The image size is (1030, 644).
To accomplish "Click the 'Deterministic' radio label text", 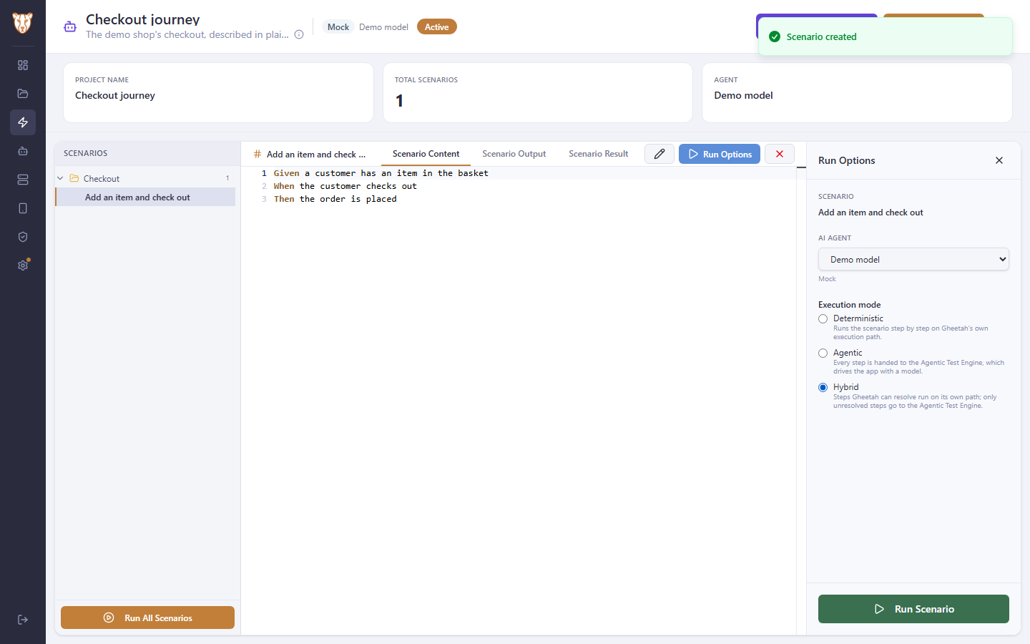I will pyautogui.click(x=858, y=318).
